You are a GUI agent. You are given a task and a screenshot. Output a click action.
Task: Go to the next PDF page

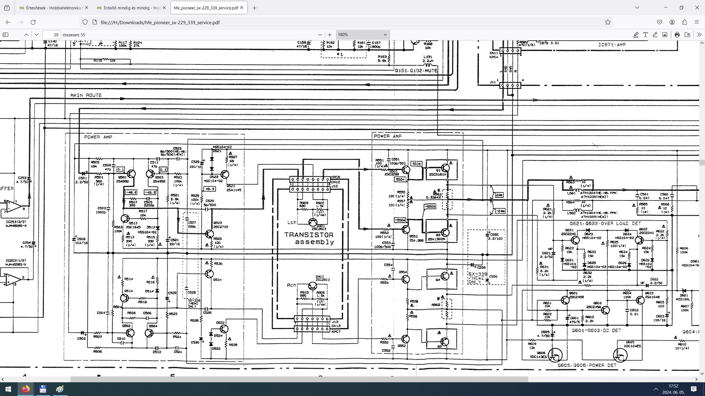(36, 34)
